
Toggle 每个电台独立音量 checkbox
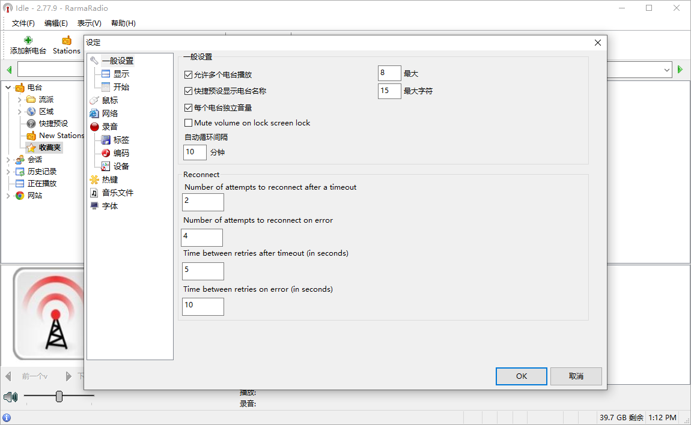(x=189, y=108)
